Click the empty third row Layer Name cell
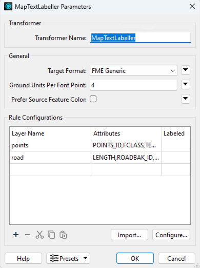The height and width of the screenshot is (268, 200). click(x=50, y=169)
